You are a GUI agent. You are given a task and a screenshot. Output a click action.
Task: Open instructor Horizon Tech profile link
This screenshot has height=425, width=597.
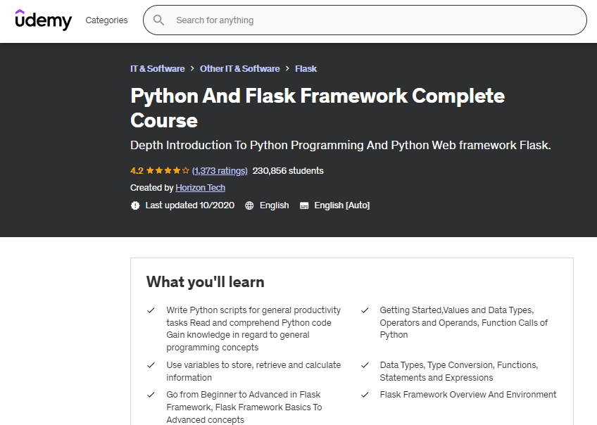(x=200, y=188)
